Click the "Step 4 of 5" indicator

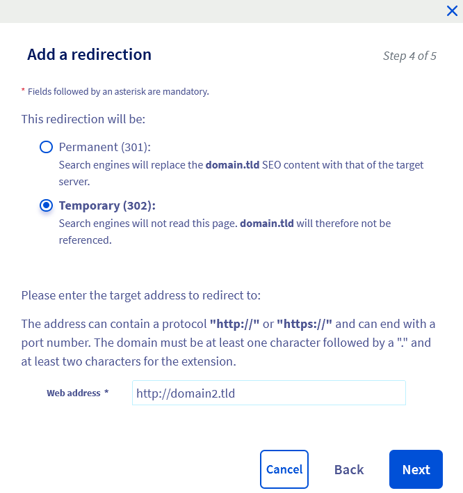(409, 56)
